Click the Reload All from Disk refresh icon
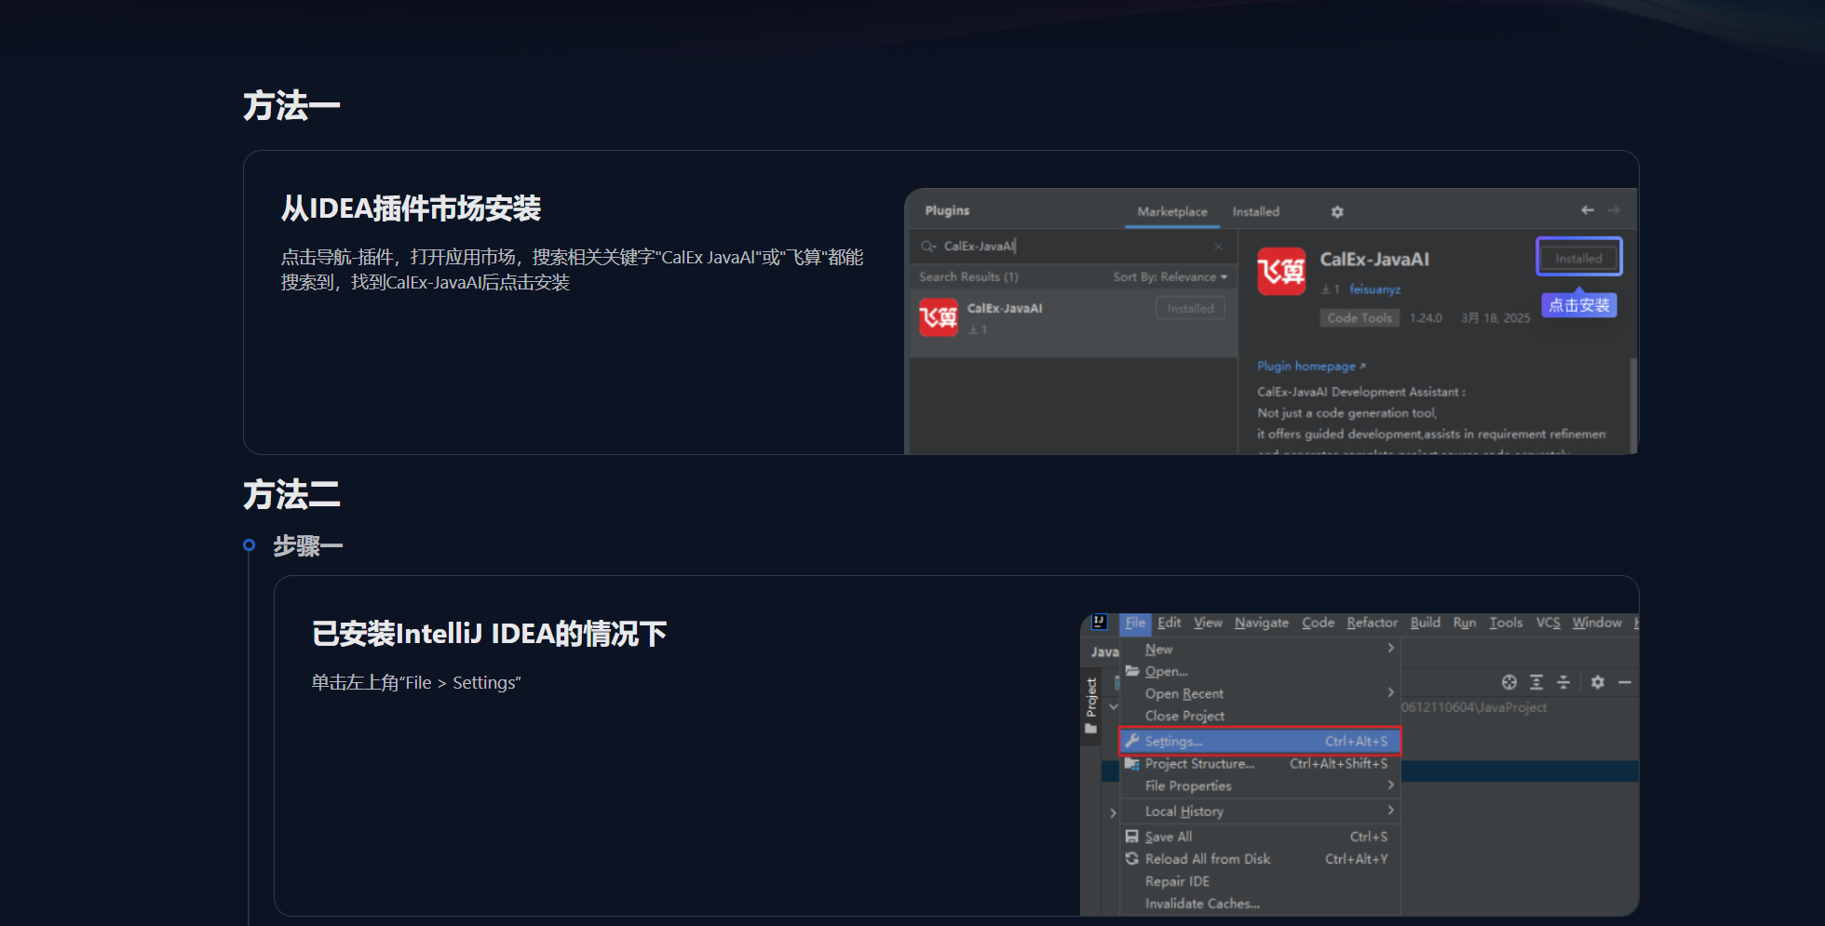 [1131, 859]
